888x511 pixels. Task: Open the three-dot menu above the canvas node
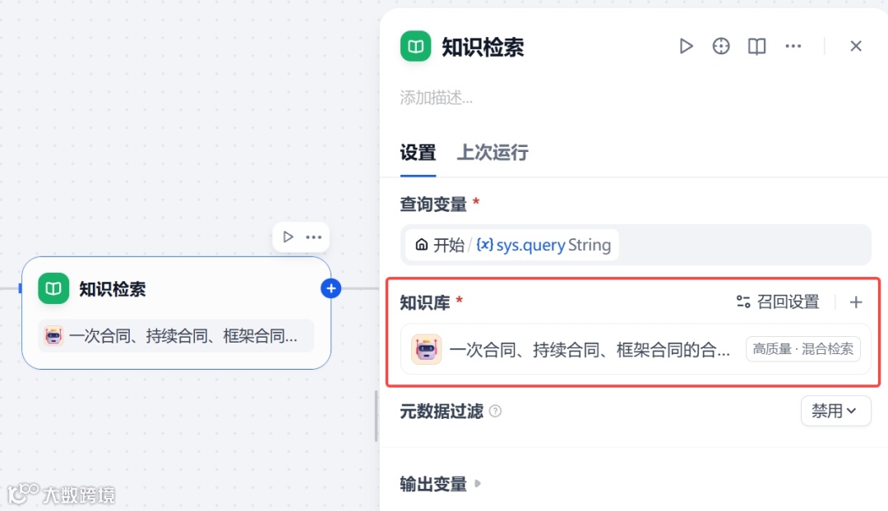tap(313, 237)
